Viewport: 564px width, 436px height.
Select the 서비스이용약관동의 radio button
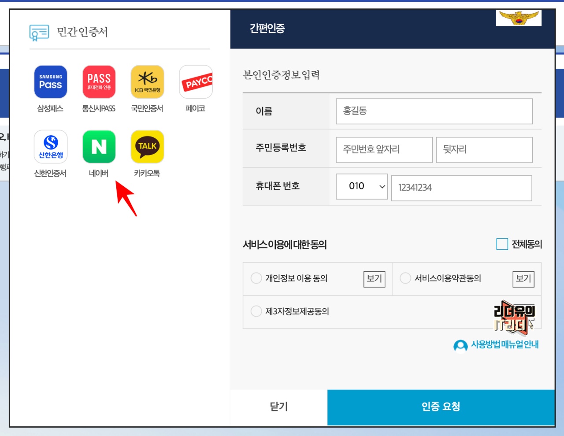[405, 278]
